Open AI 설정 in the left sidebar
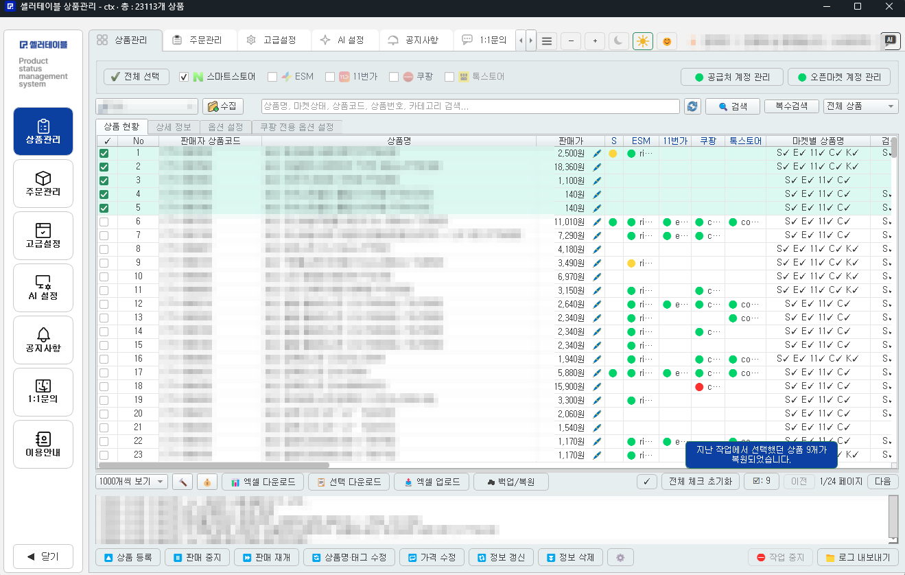The width and height of the screenshot is (905, 575). tap(43, 287)
